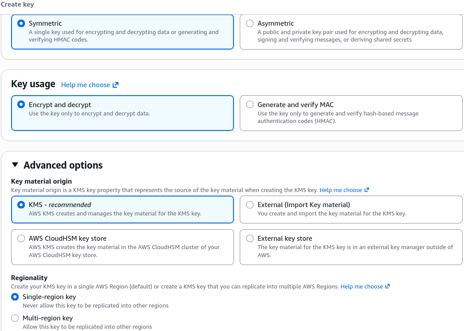Select AWS CloudHSM key store option
The height and width of the screenshot is (331, 464).
[x=21, y=238]
